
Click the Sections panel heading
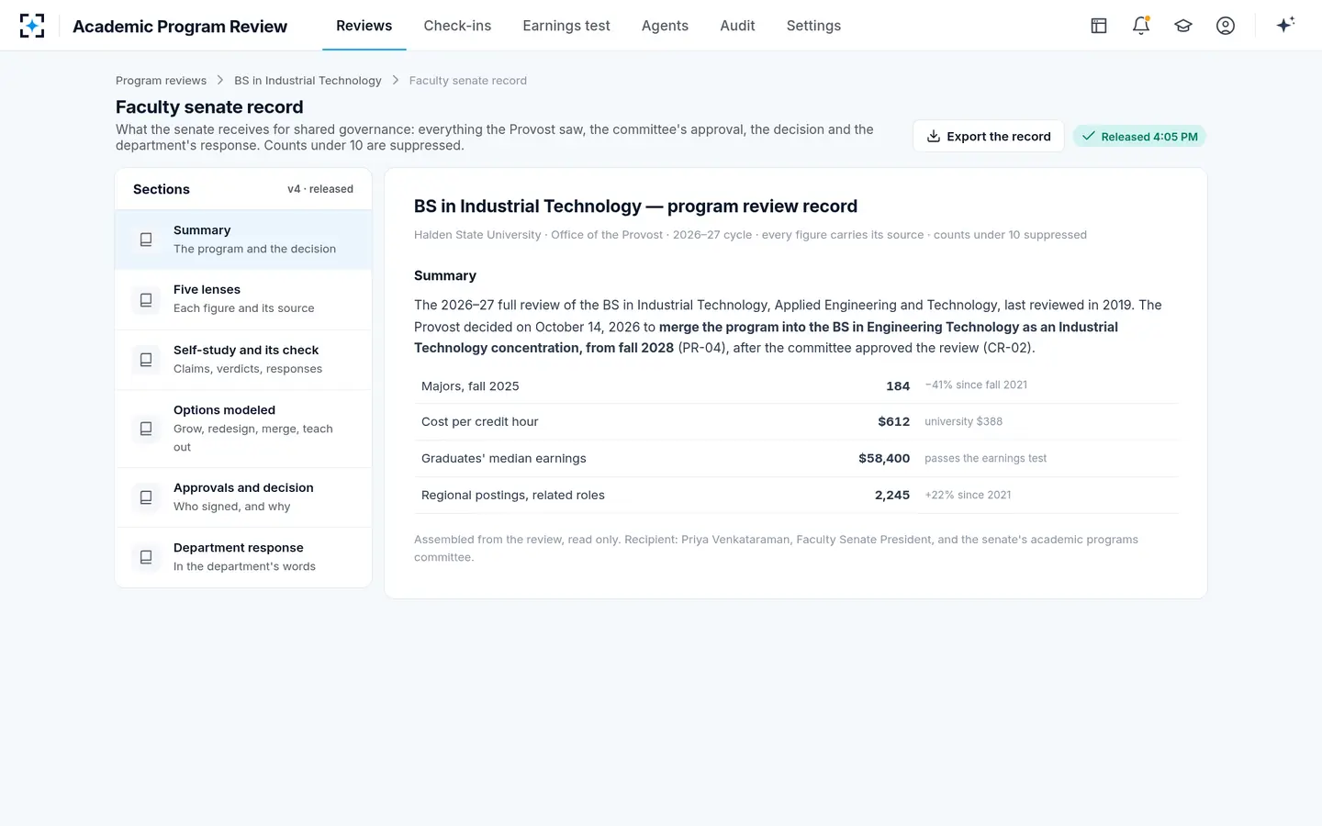[x=162, y=189]
